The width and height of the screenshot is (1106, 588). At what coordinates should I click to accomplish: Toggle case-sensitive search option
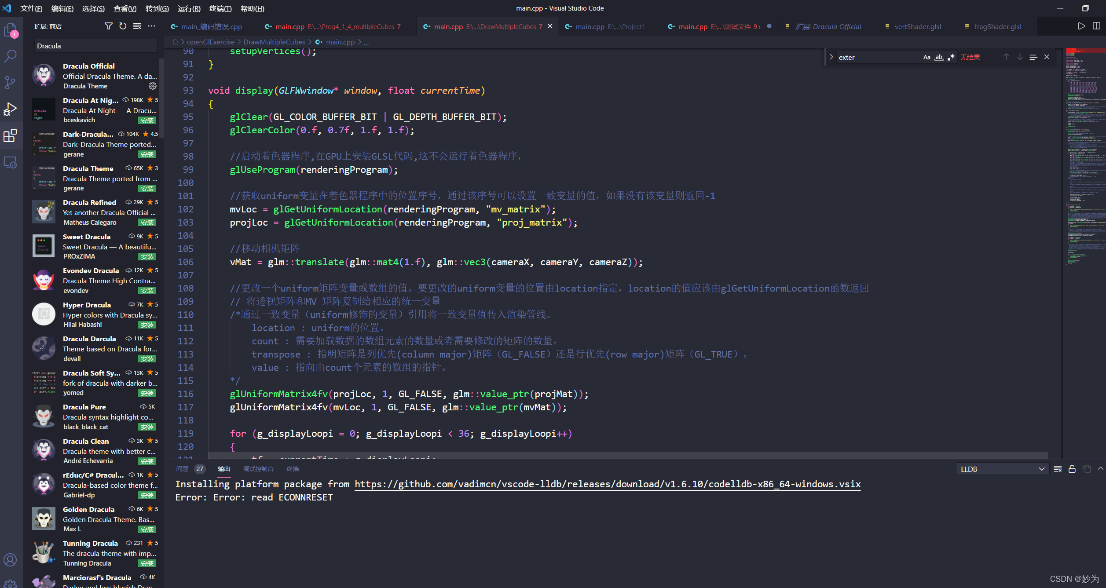(x=926, y=57)
